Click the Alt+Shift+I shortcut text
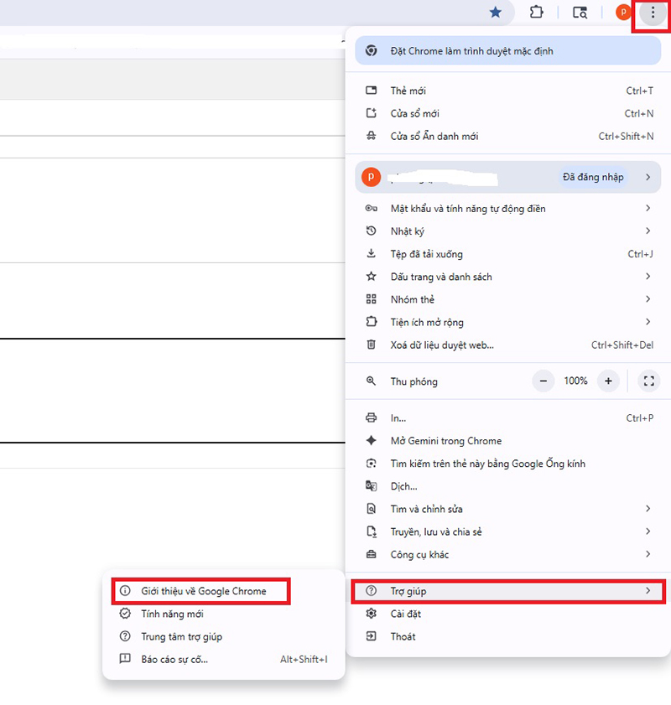 304,659
